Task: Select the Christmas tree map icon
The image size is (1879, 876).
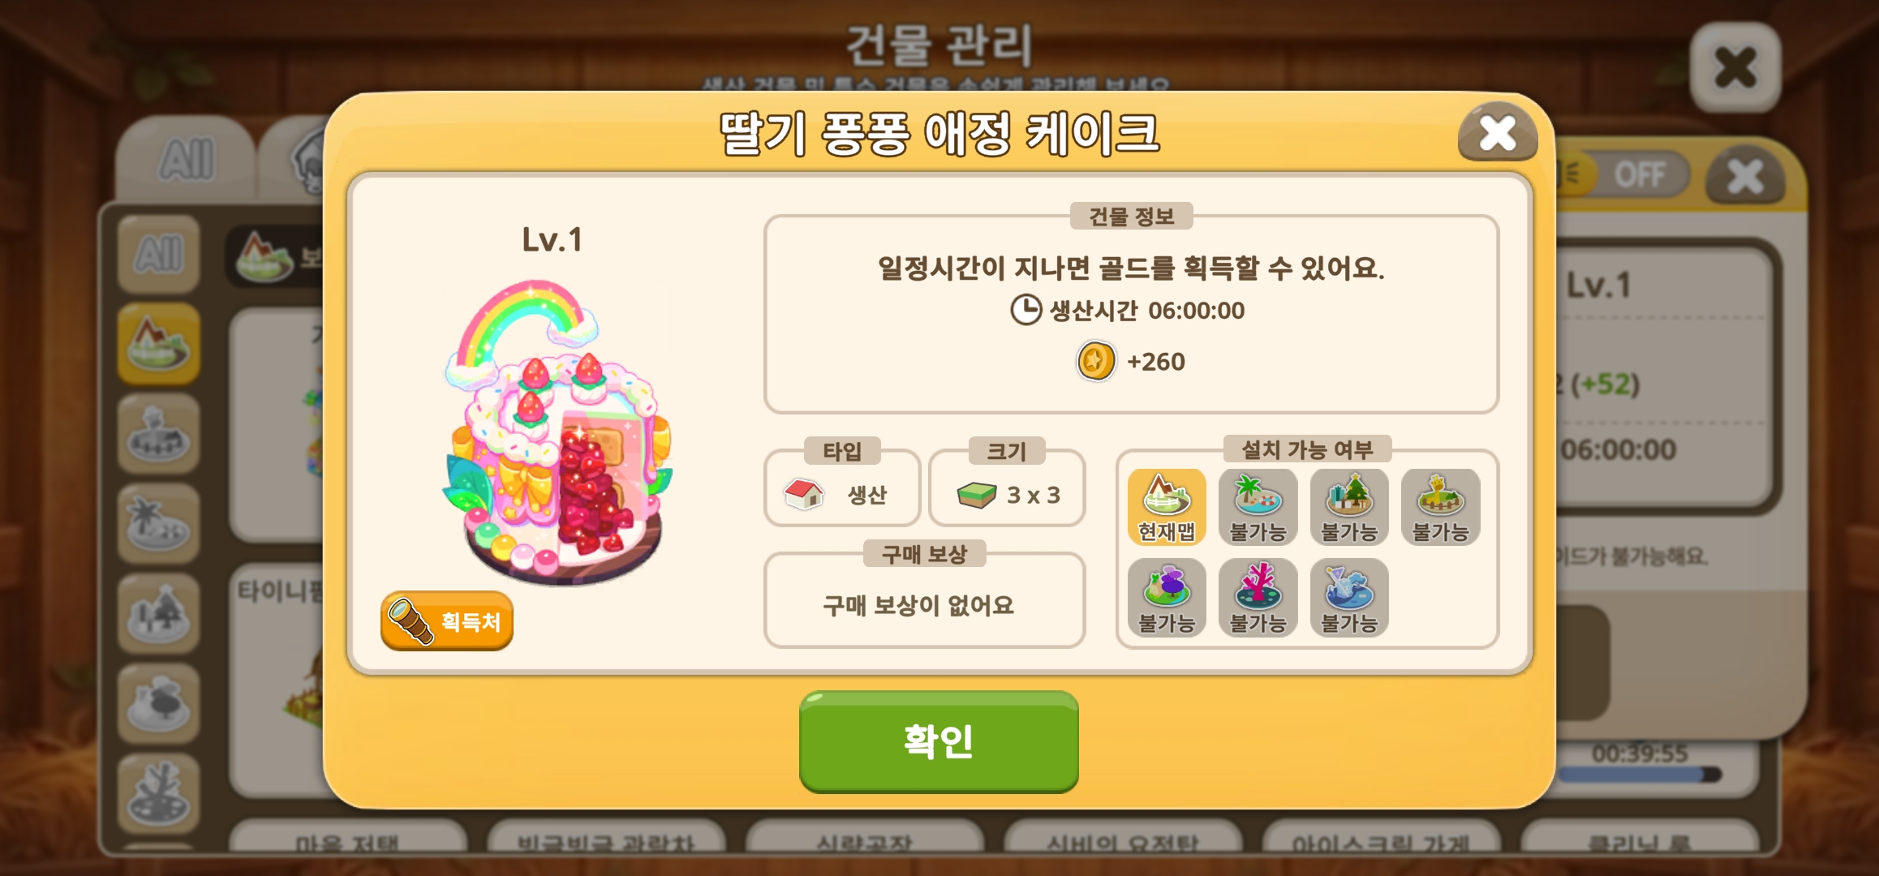Action: click(1349, 508)
